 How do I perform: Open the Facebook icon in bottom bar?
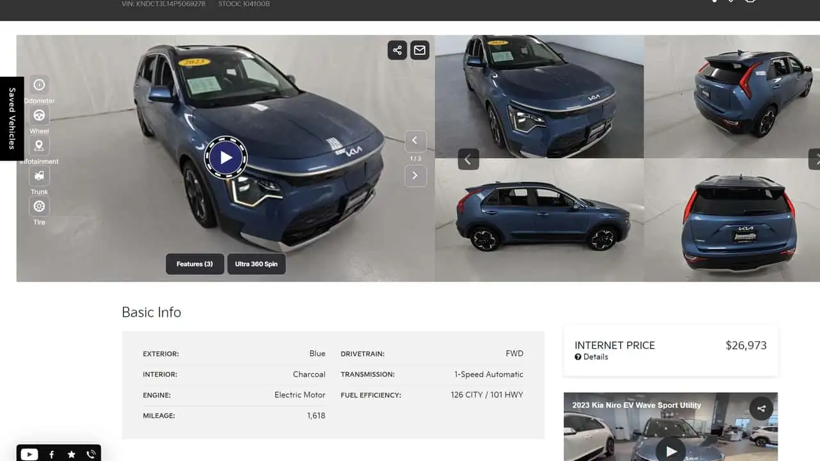pos(51,454)
